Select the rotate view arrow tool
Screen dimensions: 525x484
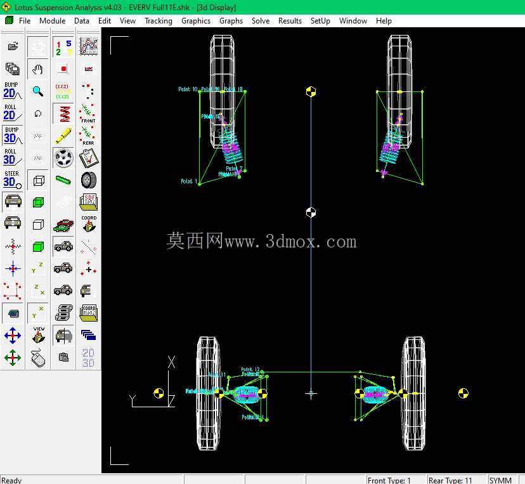(38, 113)
